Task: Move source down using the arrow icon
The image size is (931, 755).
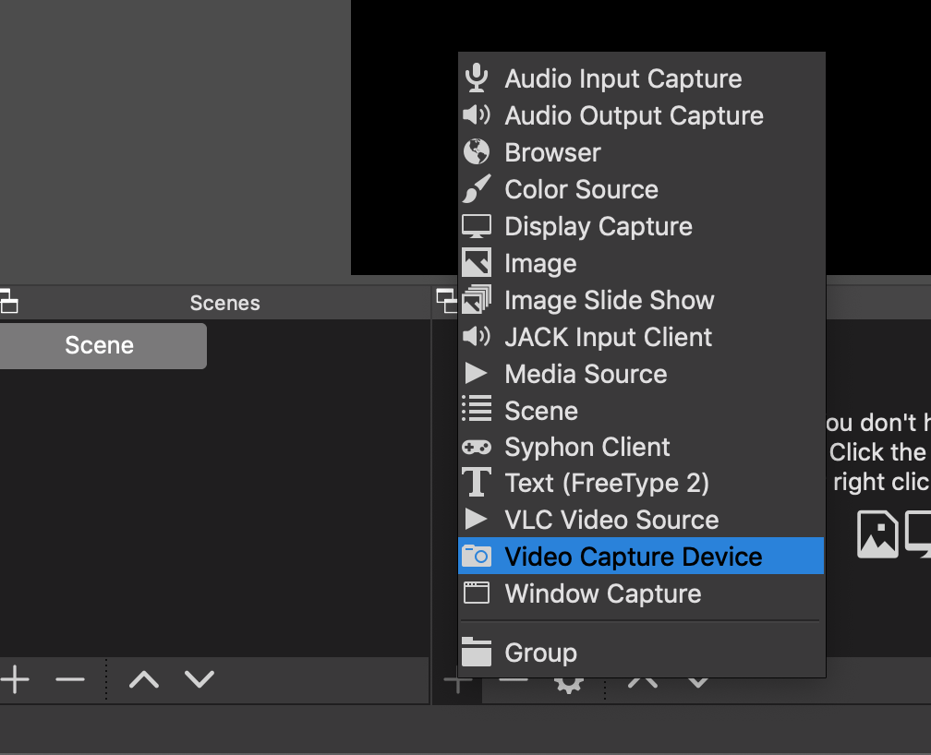Action: (x=698, y=680)
